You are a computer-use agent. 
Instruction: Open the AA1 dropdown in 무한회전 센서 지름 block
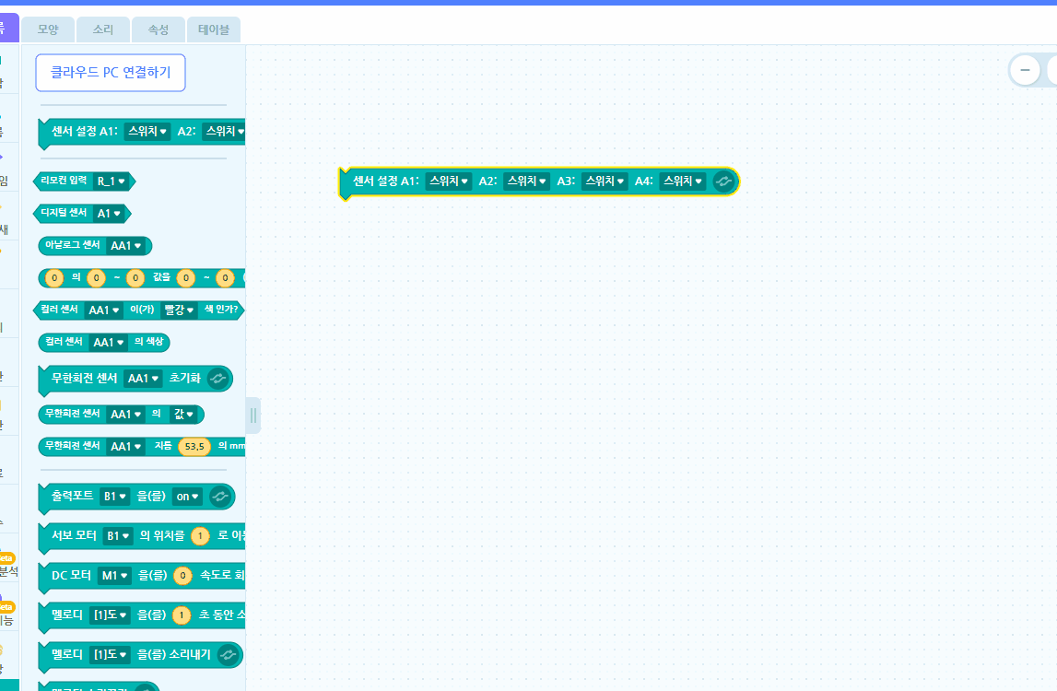(x=126, y=446)
